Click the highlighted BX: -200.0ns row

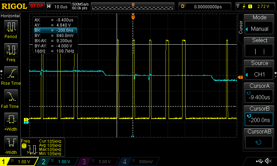pos(55,30)
